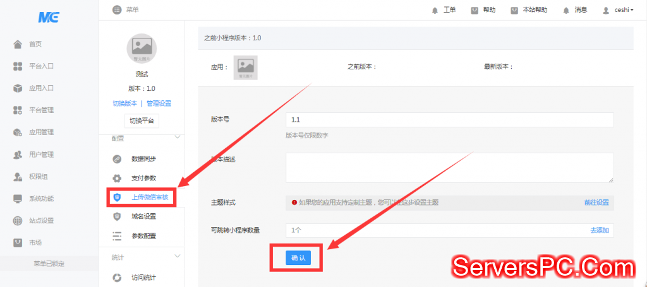Click the 上传微信审核 shield icon
Image resolution: width=647 pixels, height=287 pixels.
(x=117, y=197)
